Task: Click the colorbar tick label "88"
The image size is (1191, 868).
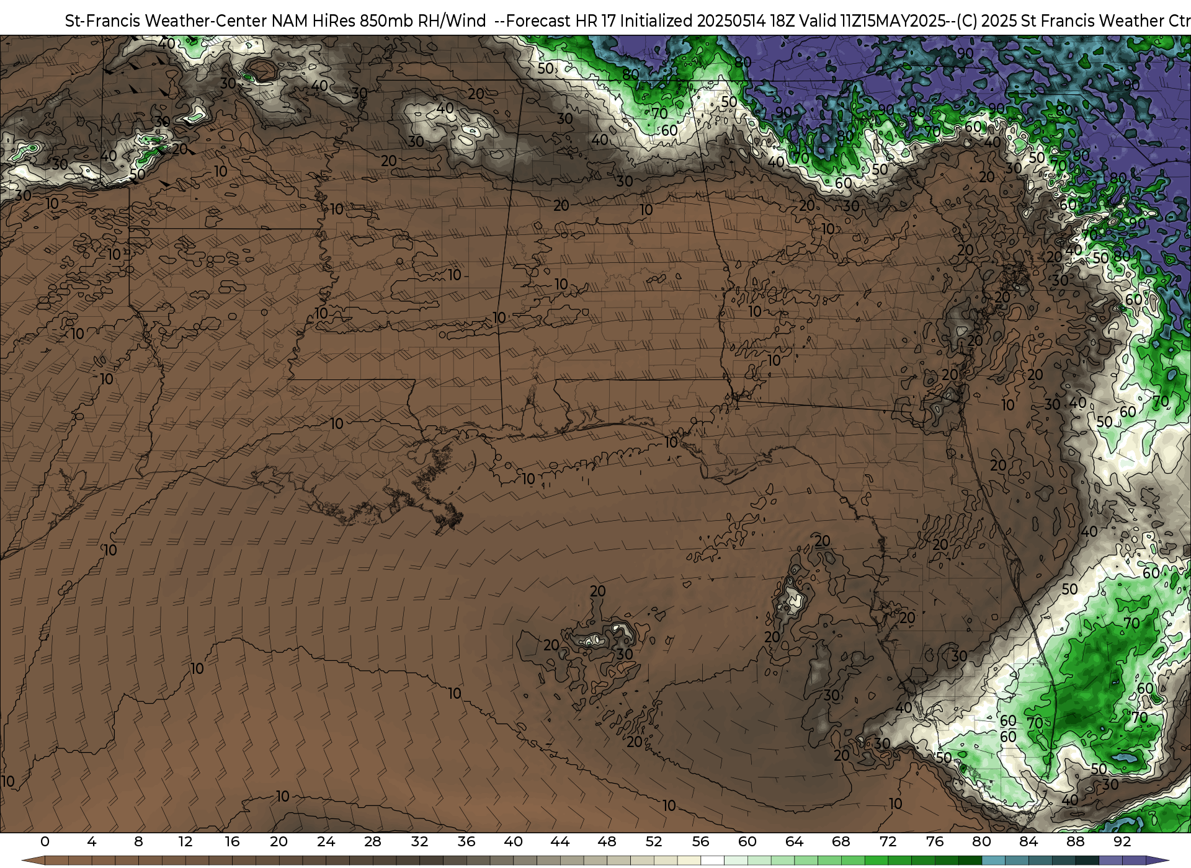Action: click(x=1076, y=841)
